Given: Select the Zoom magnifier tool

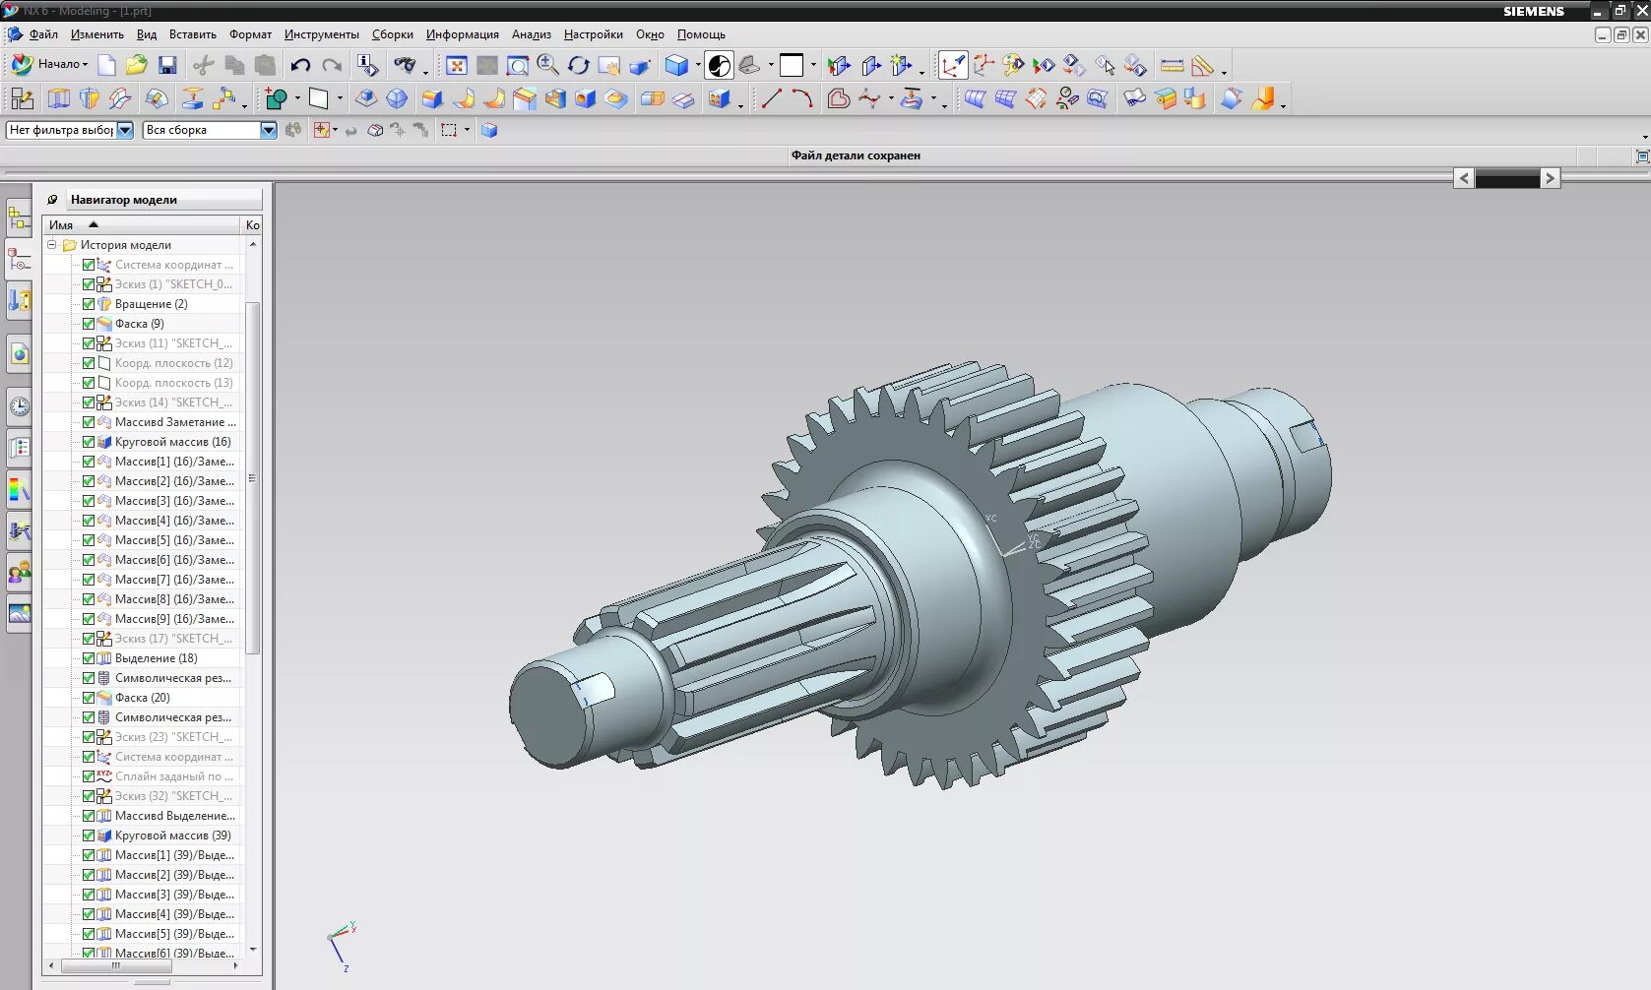Looking at the screenshot, I should click(x=547, y=65).
